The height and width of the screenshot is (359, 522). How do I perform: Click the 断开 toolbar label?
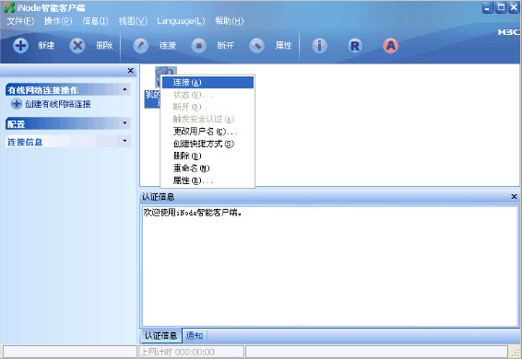coord(225,45)
